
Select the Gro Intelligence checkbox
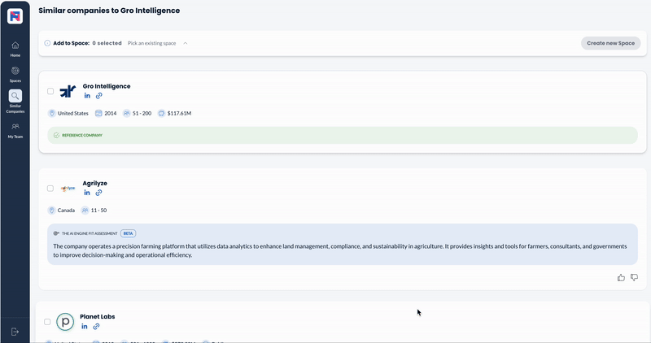pos(50,91)
